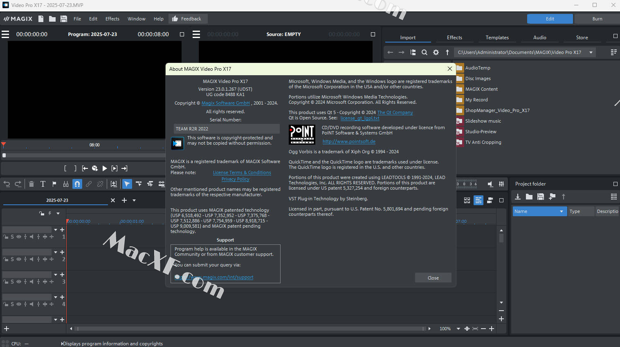Screen dimensions: 620x347
Task: Click the audio mixer faders icon in toolbar
Action: click(x=66, y=184)
